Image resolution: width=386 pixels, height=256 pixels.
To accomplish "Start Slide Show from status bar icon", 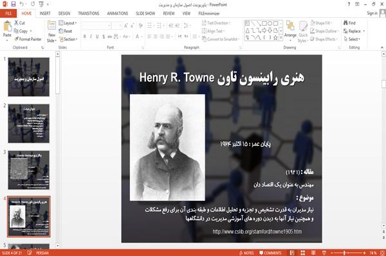I will tap(324, 253).
